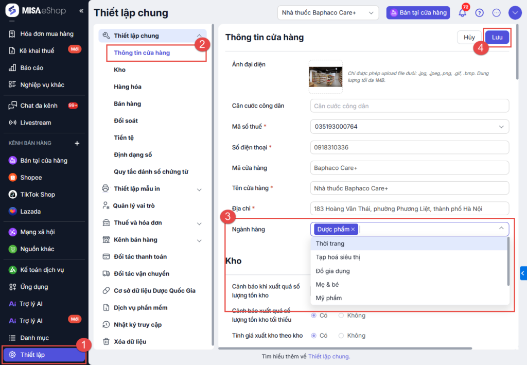
Task: Click the Bán tại cửa hàng top button
Action: point(418,13)
